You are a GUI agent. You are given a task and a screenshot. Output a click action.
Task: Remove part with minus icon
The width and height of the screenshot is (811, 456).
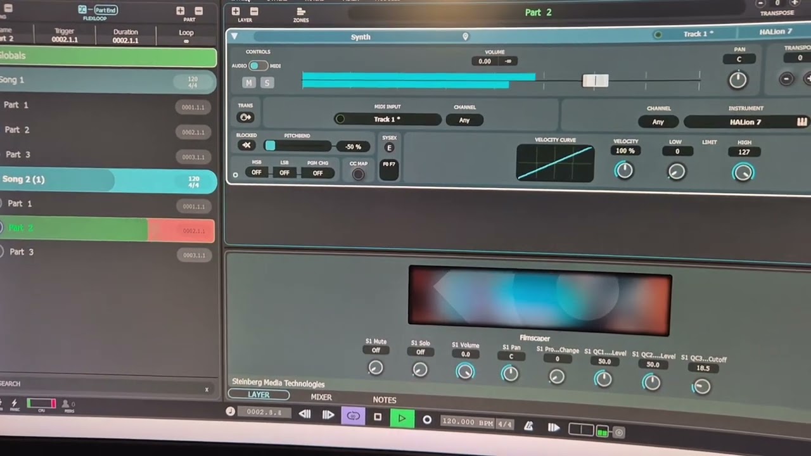point(199,11)
